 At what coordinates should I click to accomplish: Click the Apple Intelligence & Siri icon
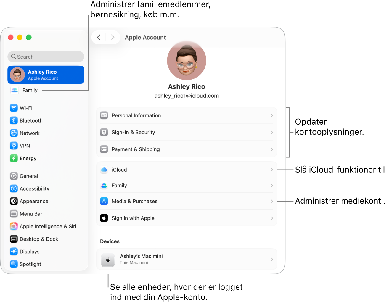14,226
